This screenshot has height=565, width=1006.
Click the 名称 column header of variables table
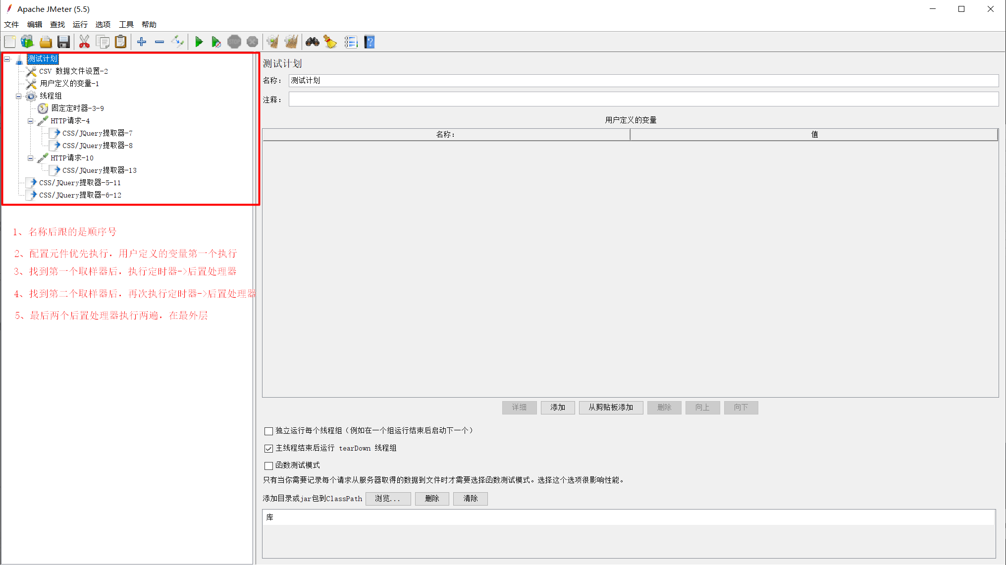(446, 135)
